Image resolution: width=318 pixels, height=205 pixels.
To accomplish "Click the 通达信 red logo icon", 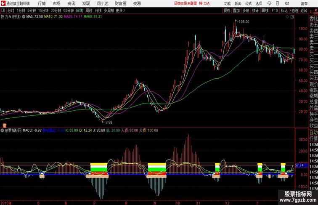I will click(3, 3).
